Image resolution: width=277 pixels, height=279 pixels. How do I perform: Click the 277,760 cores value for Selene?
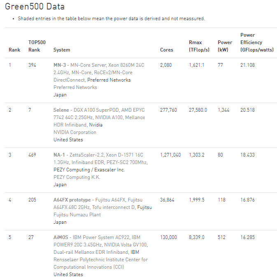[x=168, y=110]
